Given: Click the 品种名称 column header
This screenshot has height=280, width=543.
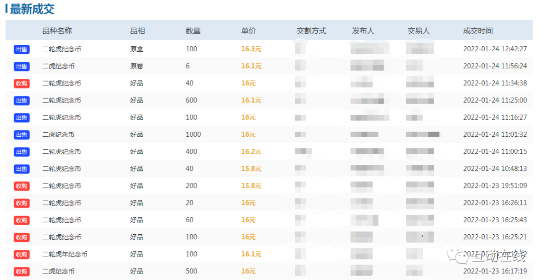Looking at the screenshot, I should click(57, 31).
